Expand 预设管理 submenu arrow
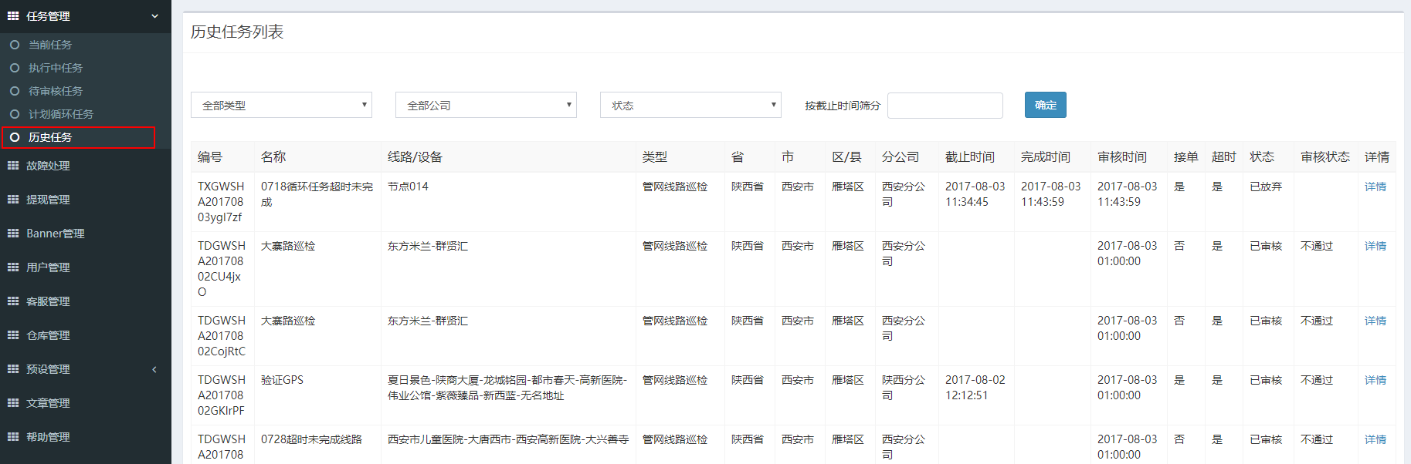Viewport: 1411px width, 464px height. pyautogui.click(x=154, y=369)
